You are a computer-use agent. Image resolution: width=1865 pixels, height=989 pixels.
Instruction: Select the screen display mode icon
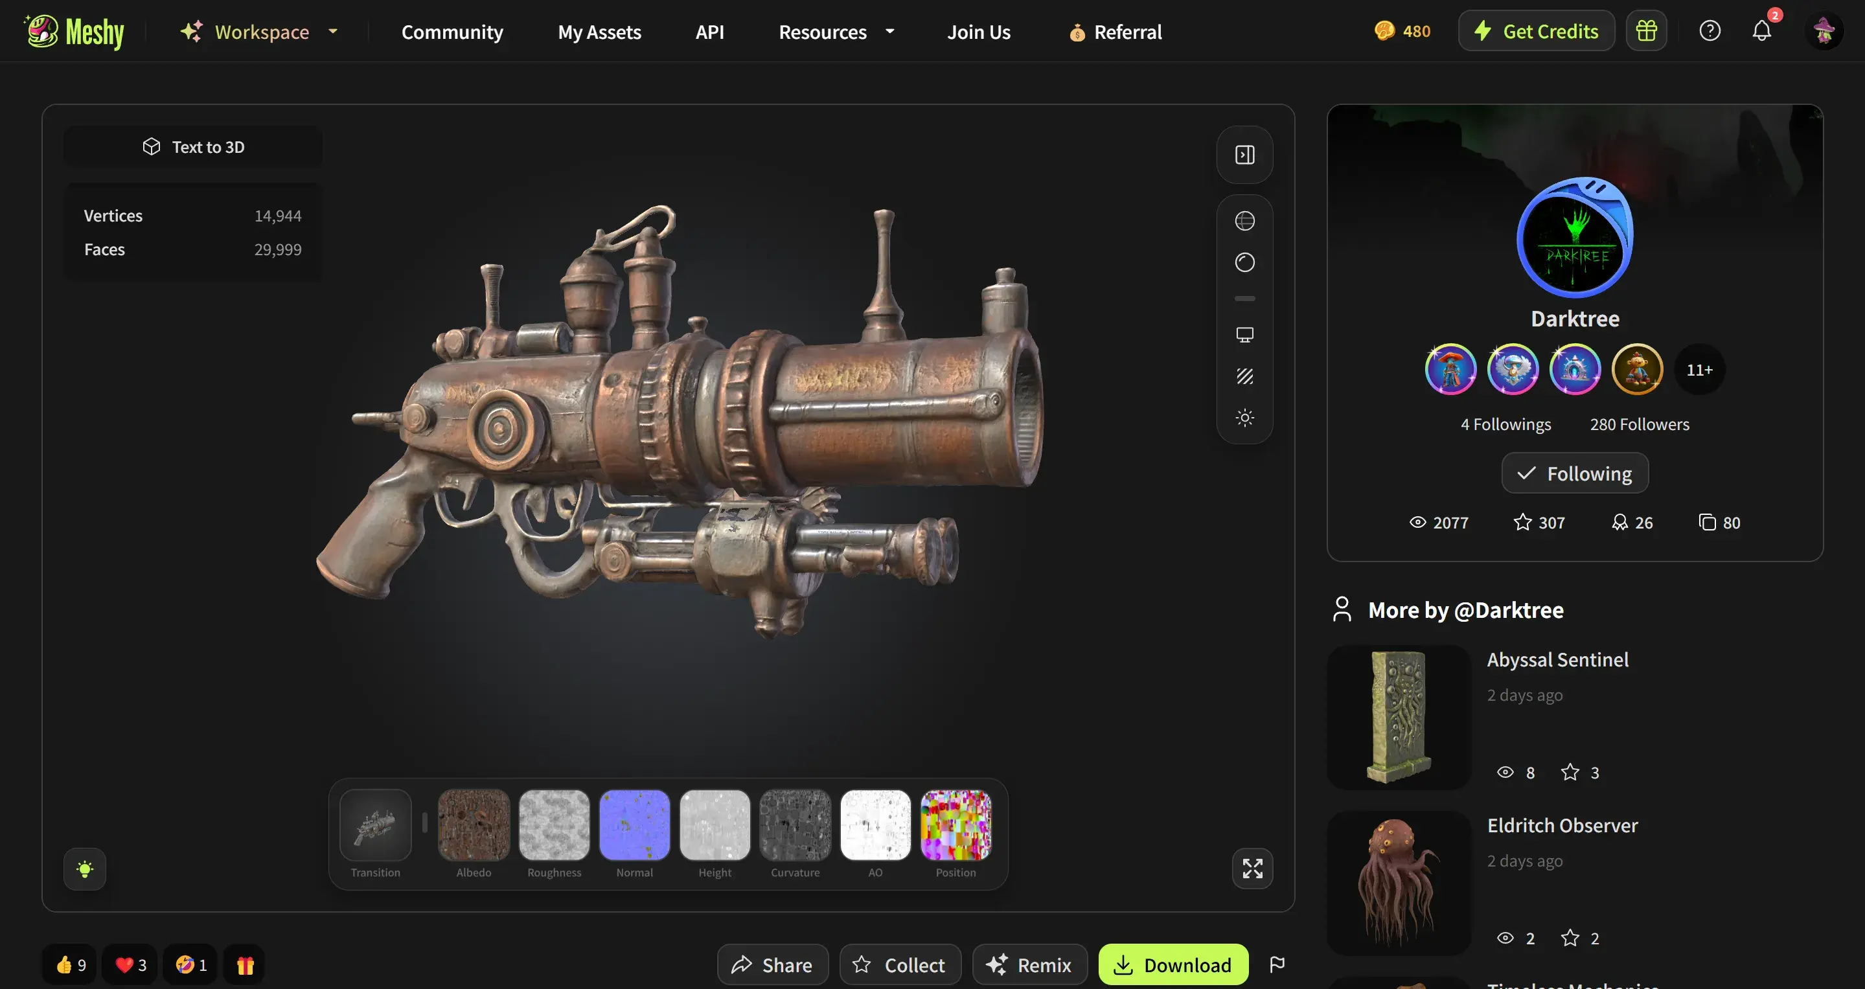point(1244,334)
